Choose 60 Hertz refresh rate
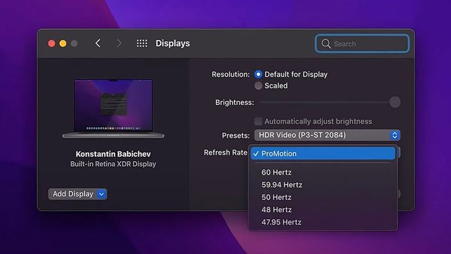The height and width of the screenshot is (254, 451). 323,172
